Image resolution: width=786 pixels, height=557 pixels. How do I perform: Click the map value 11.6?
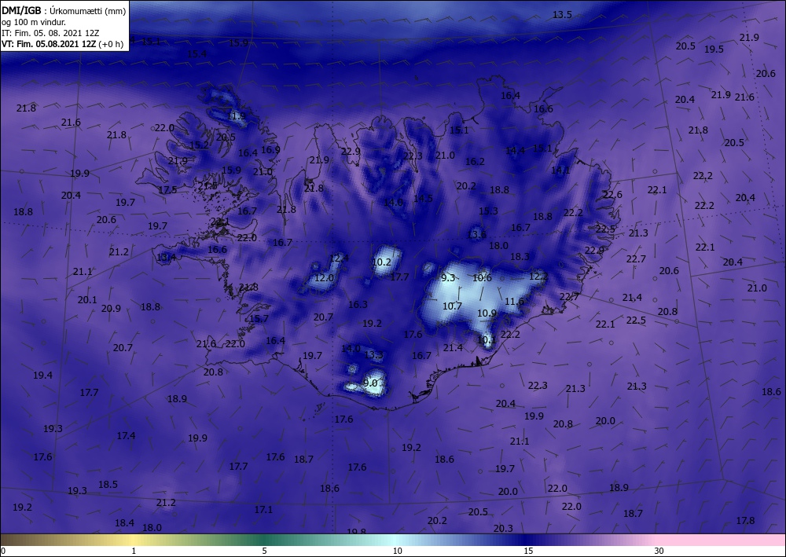[x=514, y=301]
